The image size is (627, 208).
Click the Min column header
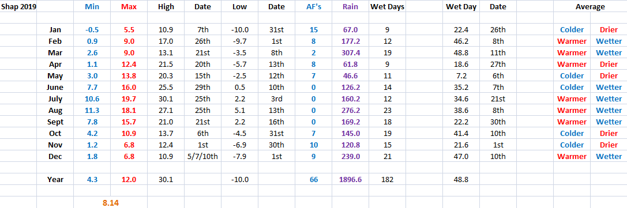(x=92, y=6)
